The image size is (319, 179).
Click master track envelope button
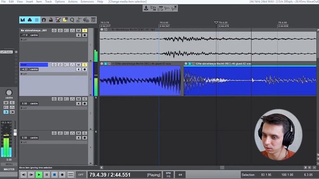(x=12, y=107)
